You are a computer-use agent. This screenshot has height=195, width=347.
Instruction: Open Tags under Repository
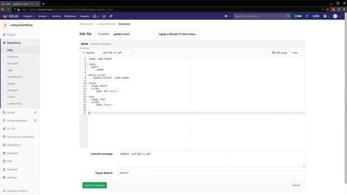[10, 70]
